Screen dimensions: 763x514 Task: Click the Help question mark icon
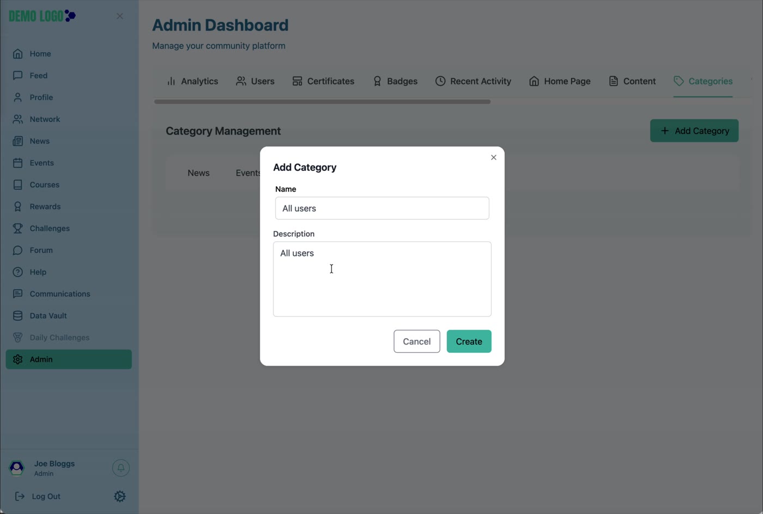point(18,272)
